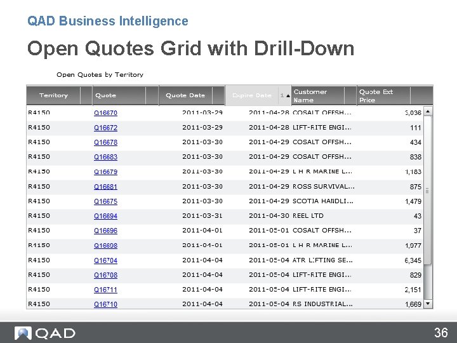Click the price value 6,345
This screenshot has height=343, width=457.
[413, 260]
